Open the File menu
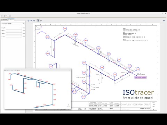The width and height of the screenshot is (167, 125). [2, 16]
